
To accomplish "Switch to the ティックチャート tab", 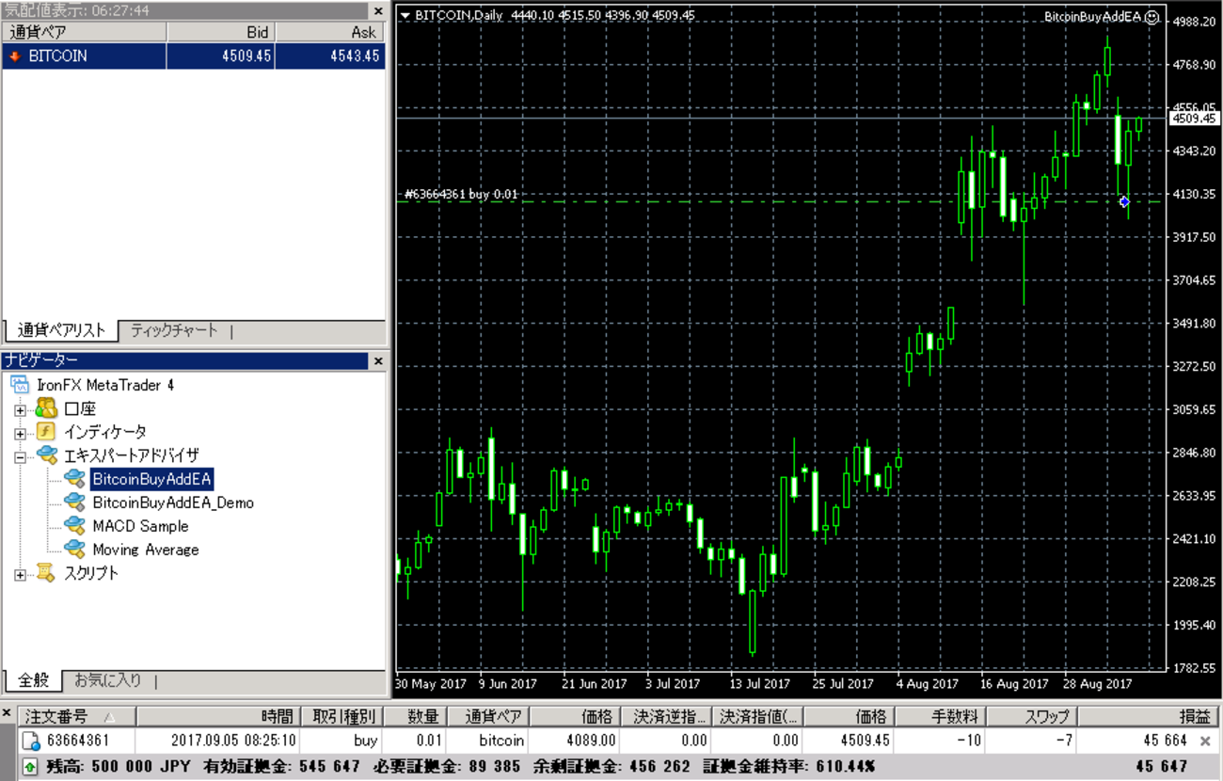I will tap(174, 330).
